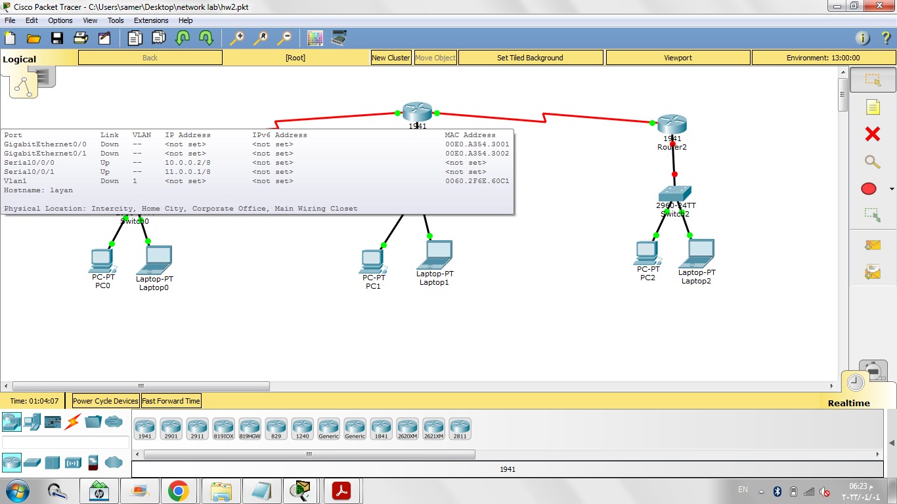Open the custom devices dialog icon

(339, 38)
